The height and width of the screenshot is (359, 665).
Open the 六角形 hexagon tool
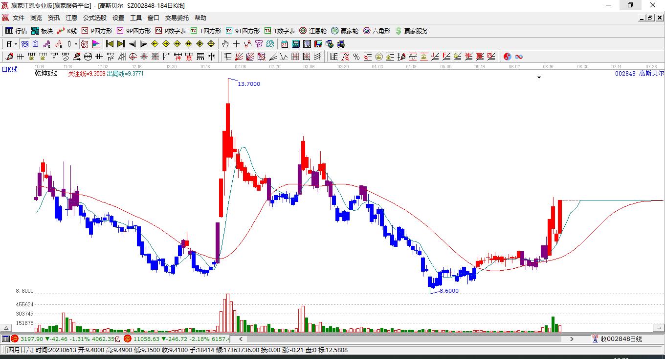pos(377,31)
